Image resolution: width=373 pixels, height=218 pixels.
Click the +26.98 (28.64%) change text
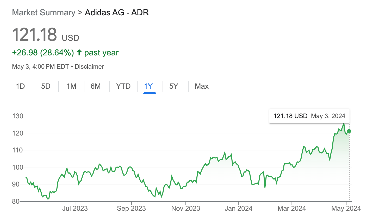(43, 53)
